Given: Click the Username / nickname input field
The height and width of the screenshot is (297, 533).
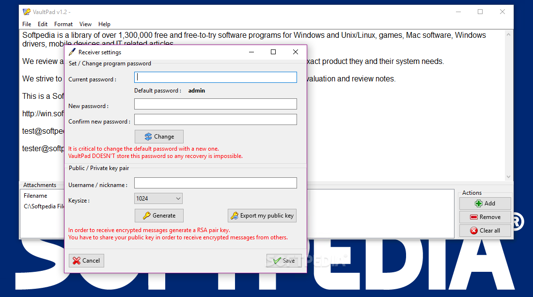Looking at the screenshot, I should [x=216, y=183].
